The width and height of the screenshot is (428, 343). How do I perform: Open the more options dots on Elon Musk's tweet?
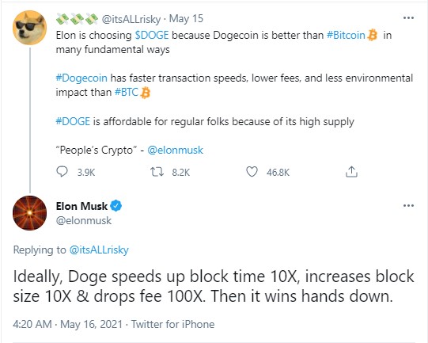pyautogui.click(x=408, y=205)
